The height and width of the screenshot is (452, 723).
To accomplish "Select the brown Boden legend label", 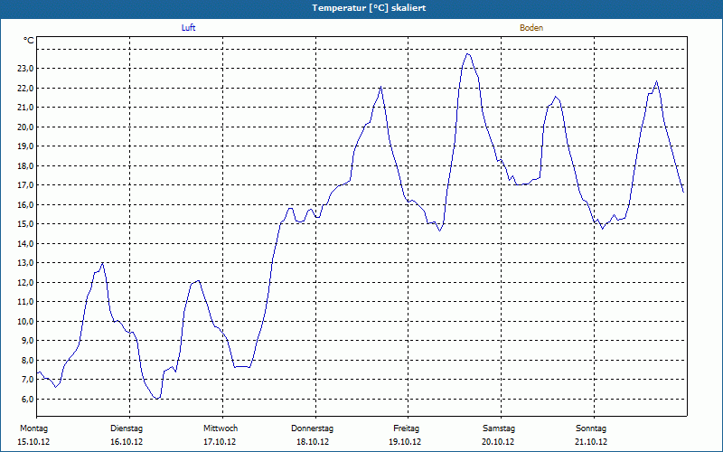I will pyautogui.click(x=531, y=28).
